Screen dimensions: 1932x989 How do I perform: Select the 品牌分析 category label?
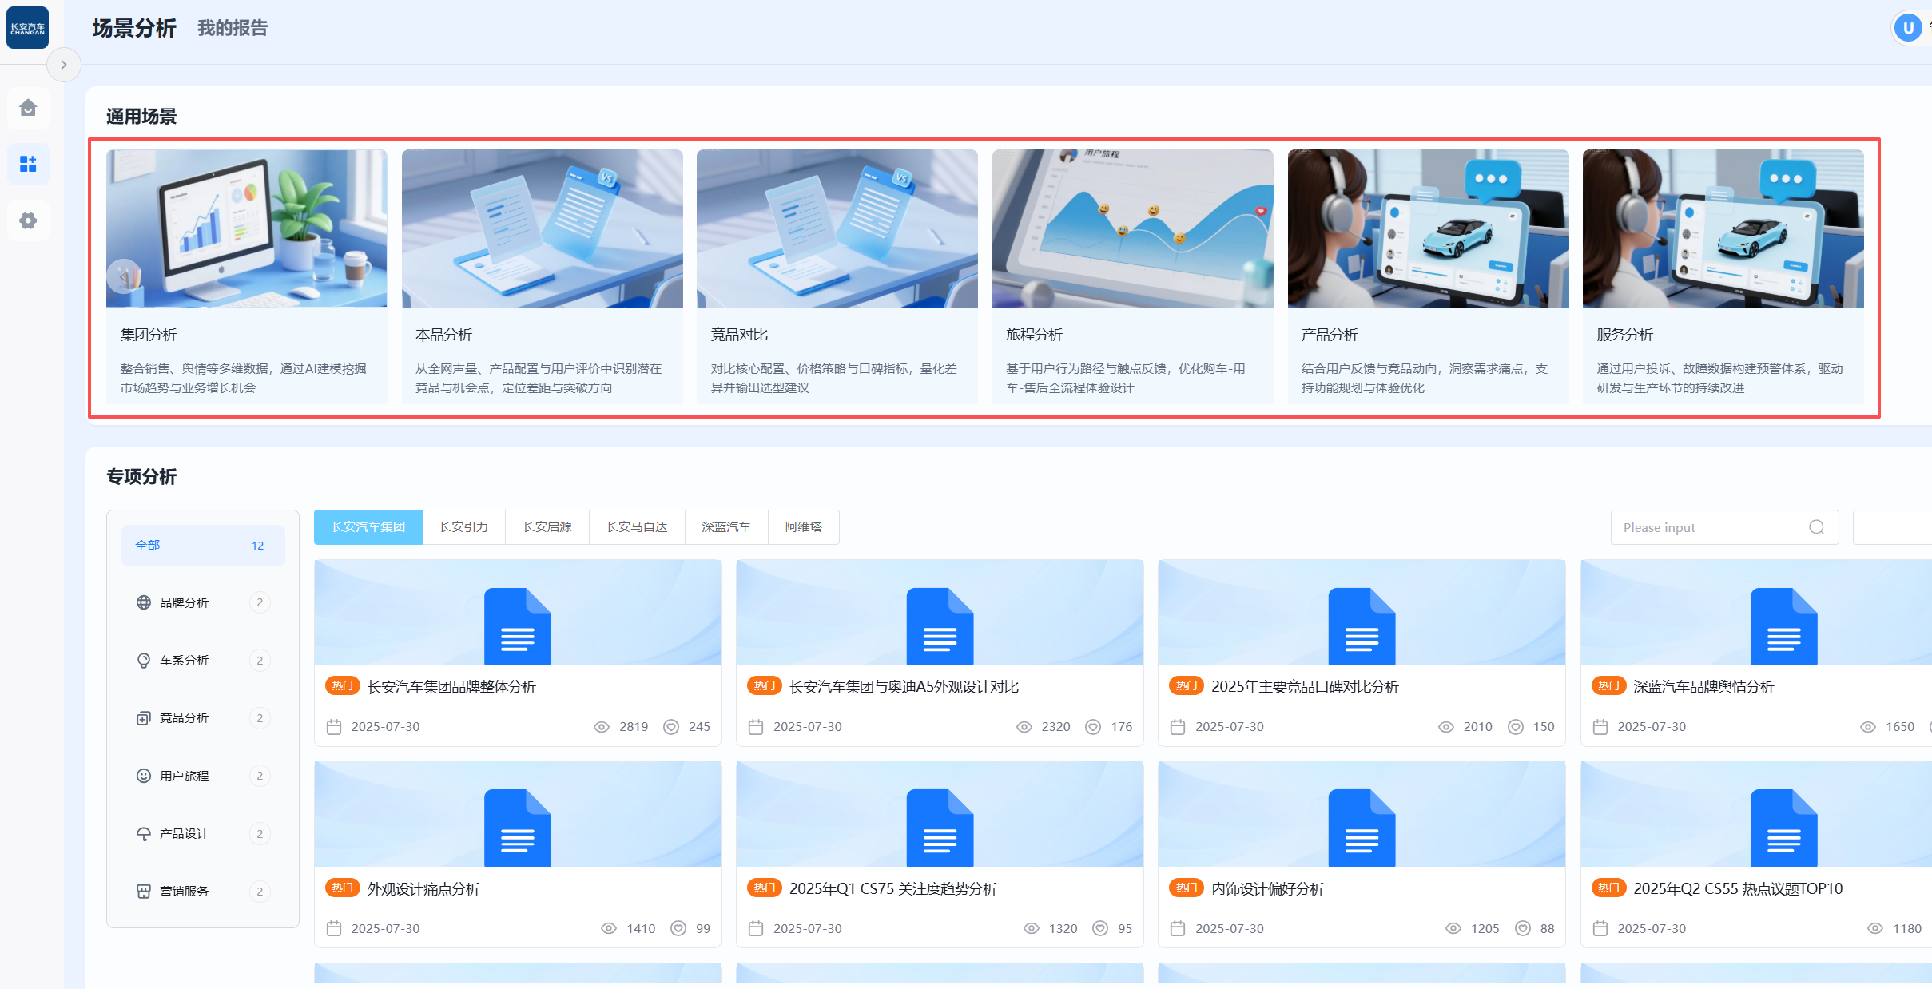pos(185,602)
